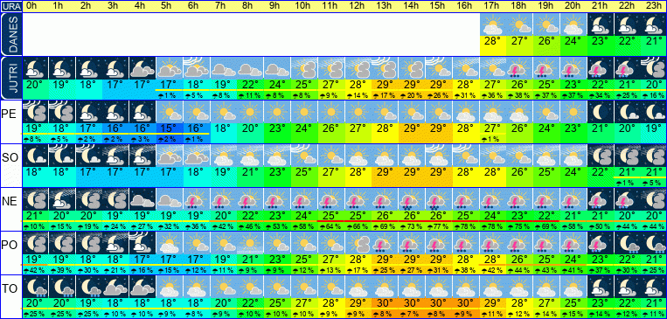
Task: Click the PO 18h 44% precipitation value
Action: coord(520,270)
